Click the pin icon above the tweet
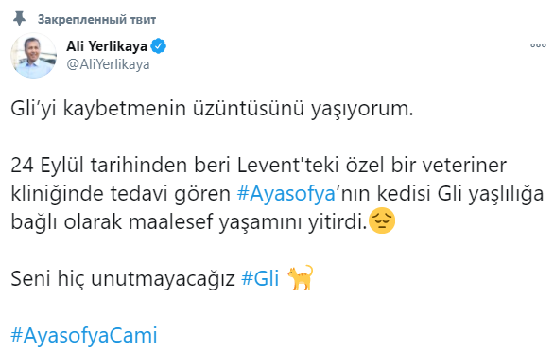 pos(20,18)
